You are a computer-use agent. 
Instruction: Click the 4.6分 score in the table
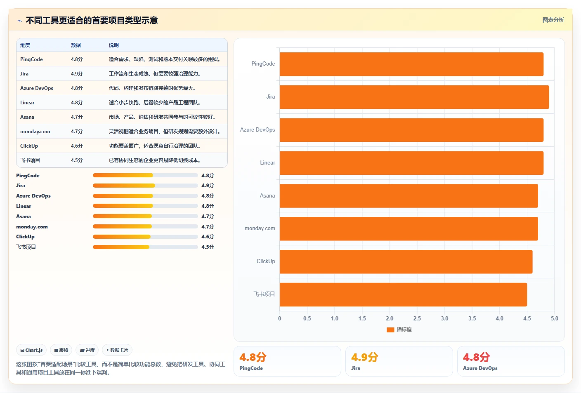pos(77,146)
